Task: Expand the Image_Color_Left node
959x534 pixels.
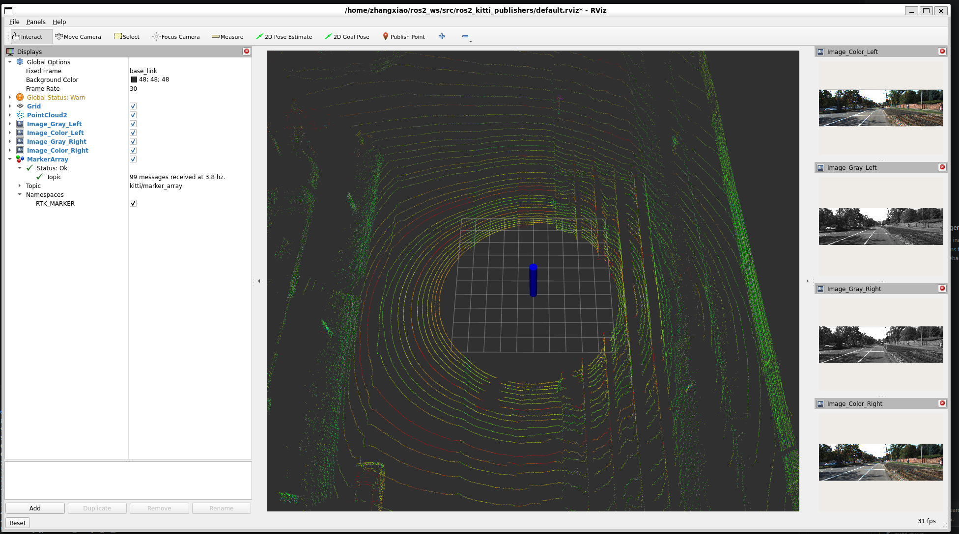Action: tap(10, 133)
